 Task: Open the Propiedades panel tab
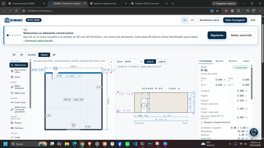click(x=206, y=61)
